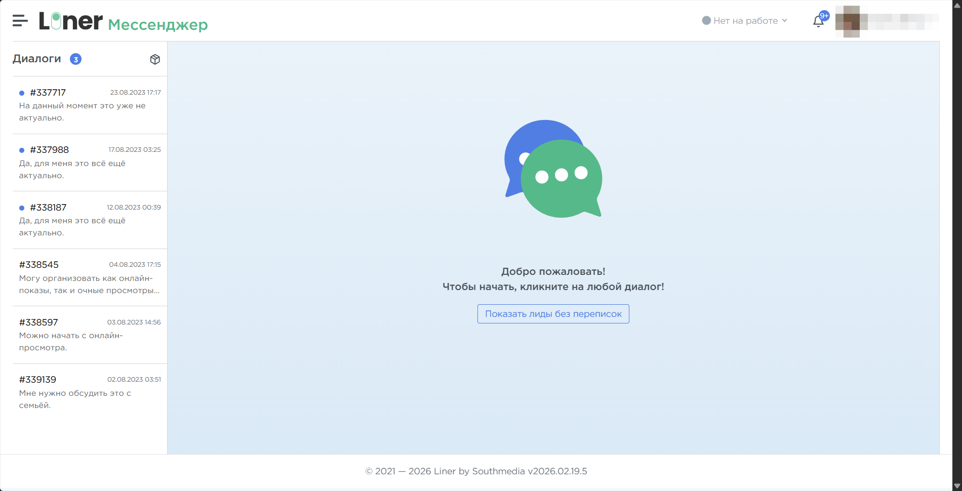Open dialog #337717
Viewport: 962px width, 491px height.
[90, 105]
